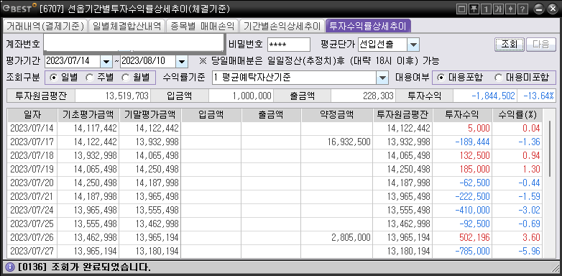The image size is (562, 276).
Task: Click the summary return -13.64%
Action: [538, 96]
